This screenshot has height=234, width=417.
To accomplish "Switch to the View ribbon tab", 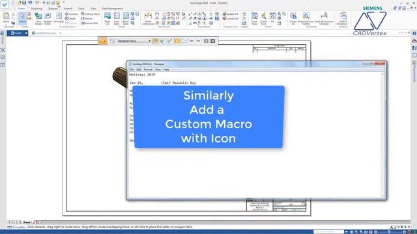I will click(x=93, y=8).
